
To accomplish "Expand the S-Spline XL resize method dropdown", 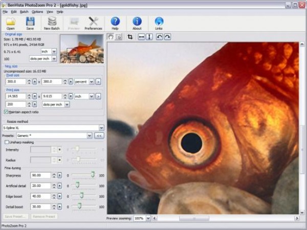I will coord(102,128).
